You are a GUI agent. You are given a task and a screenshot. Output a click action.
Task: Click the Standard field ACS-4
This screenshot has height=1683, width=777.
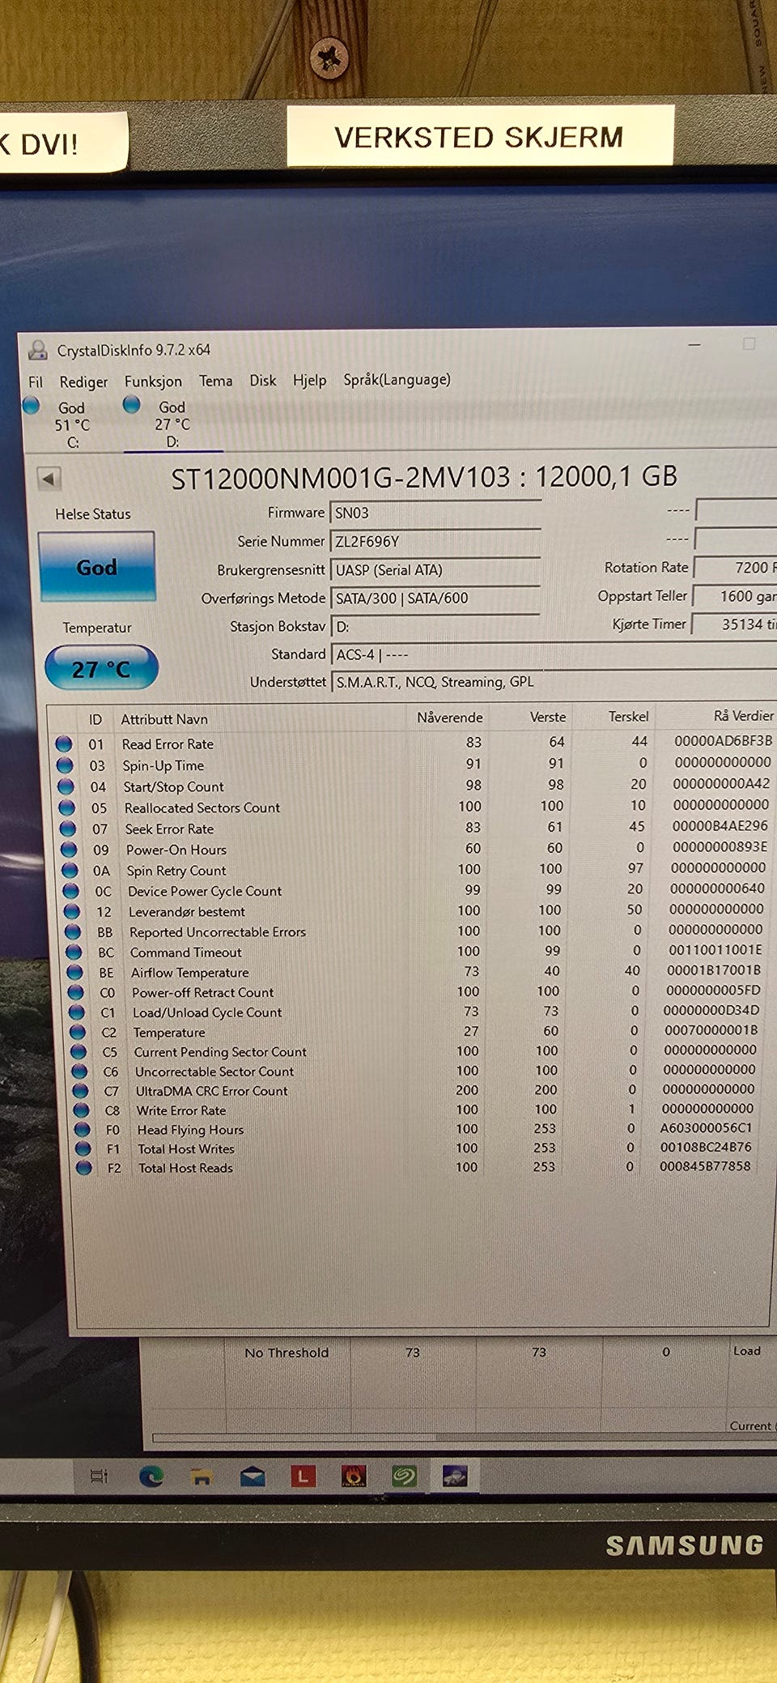coord(554,654)
